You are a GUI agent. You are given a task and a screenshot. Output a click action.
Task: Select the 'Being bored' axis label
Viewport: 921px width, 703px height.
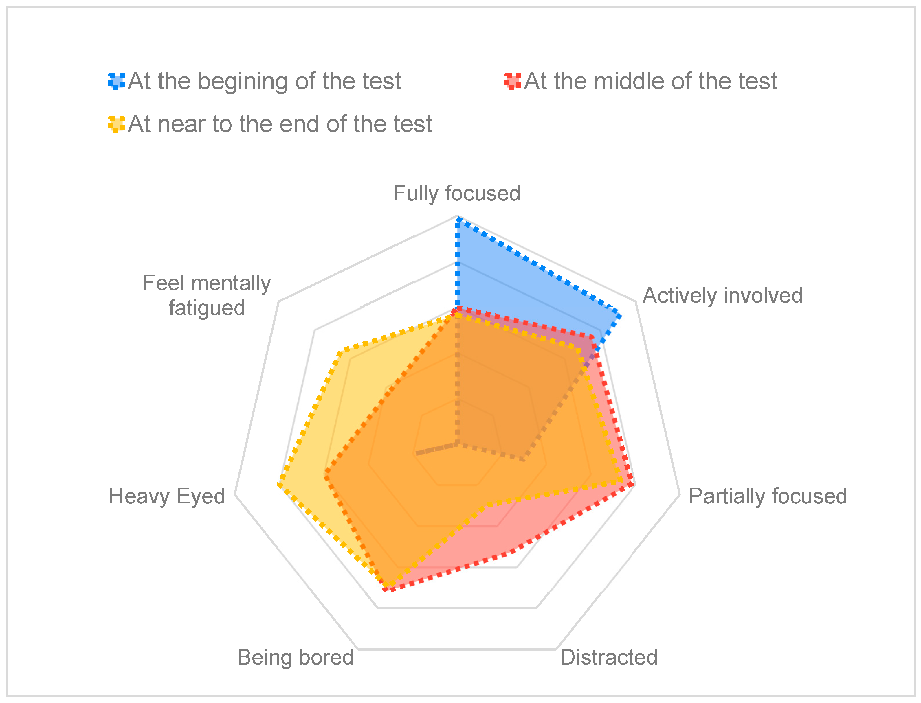(x=296, y=657)
